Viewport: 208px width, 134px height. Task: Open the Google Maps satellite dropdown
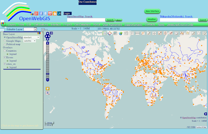[30, 41]
